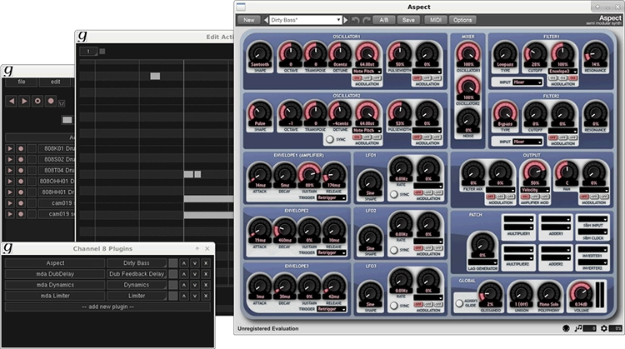Open the first Multiplier1 input dropdown
Screen dimensions: 625x349
518,219
